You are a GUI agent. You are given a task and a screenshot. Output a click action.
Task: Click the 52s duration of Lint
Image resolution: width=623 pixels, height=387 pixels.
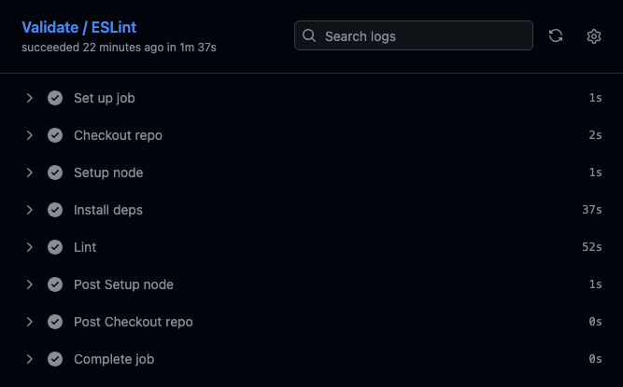tap(591, 247)
